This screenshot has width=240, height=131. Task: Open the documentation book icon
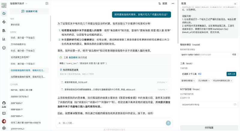click(4, 113)
